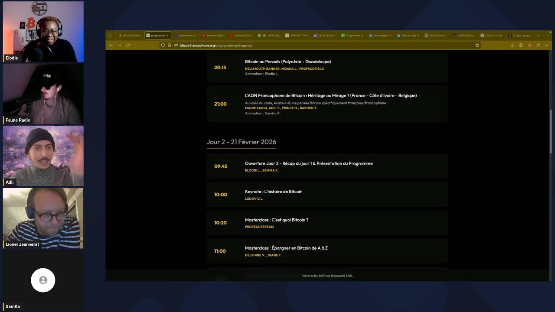
Task: Click the 'Bitcoin au Paradis' session title
Action: 288,62
